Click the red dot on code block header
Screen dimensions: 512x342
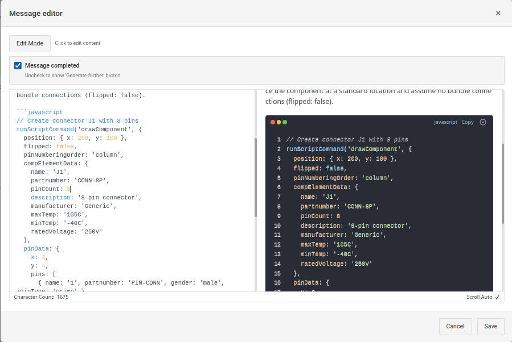click(x=273, y=122)
